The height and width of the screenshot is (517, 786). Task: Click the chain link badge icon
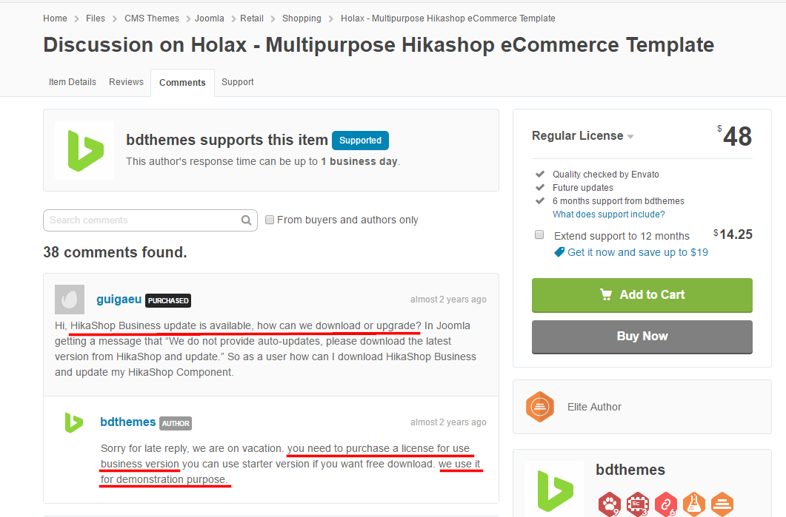(666, 504)
